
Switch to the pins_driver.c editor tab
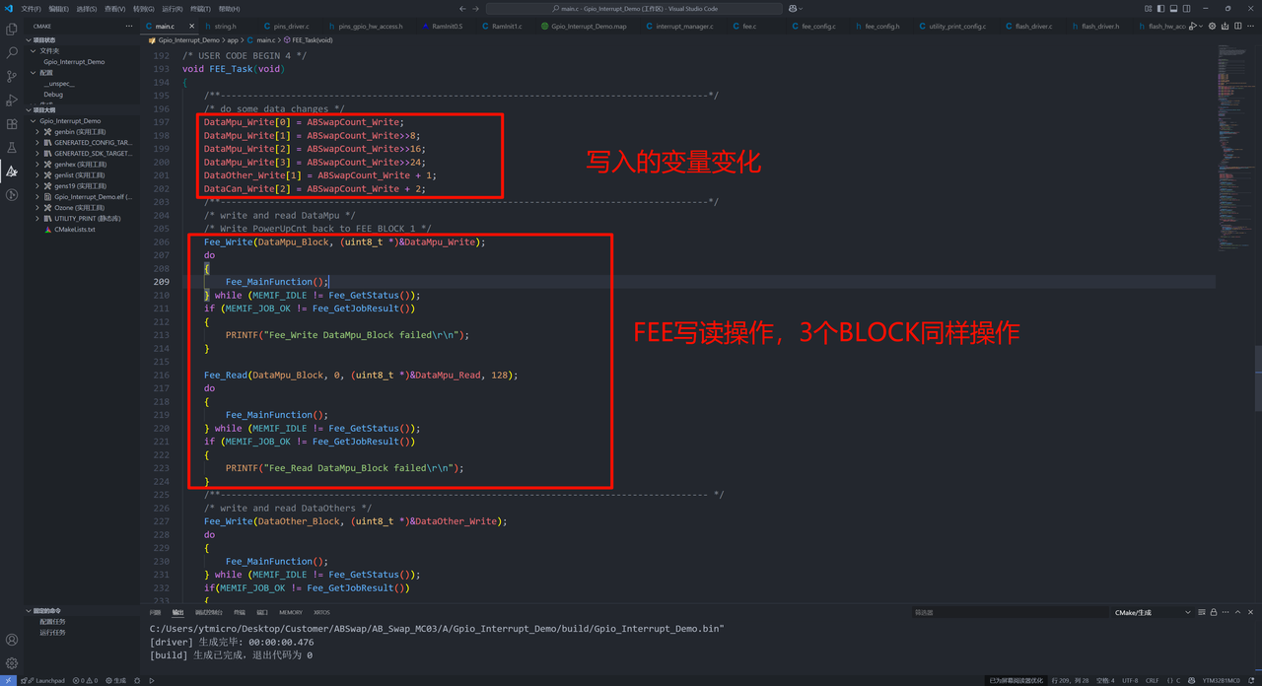coord(292,27)
